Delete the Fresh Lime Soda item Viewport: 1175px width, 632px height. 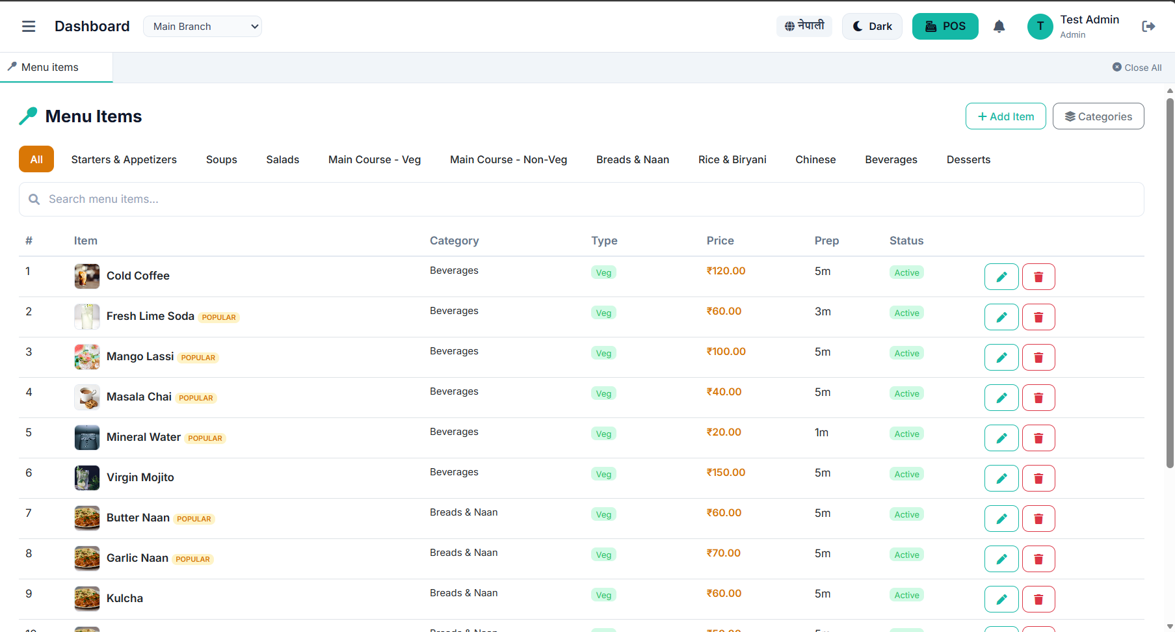[x=1038, y=317]
